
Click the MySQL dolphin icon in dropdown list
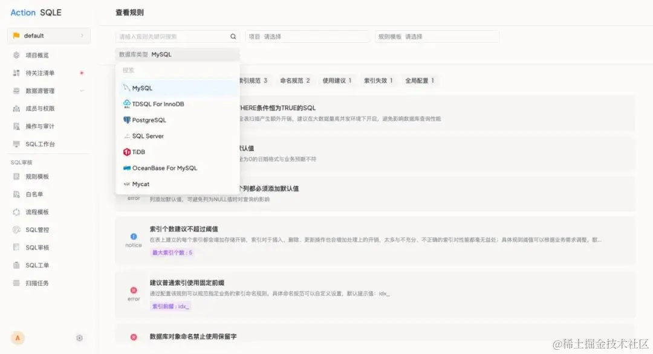[x=126, y=88]
